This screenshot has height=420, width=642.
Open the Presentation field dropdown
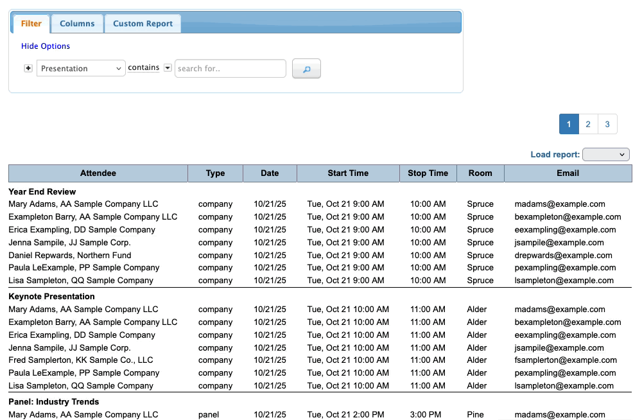coord(81,69)
